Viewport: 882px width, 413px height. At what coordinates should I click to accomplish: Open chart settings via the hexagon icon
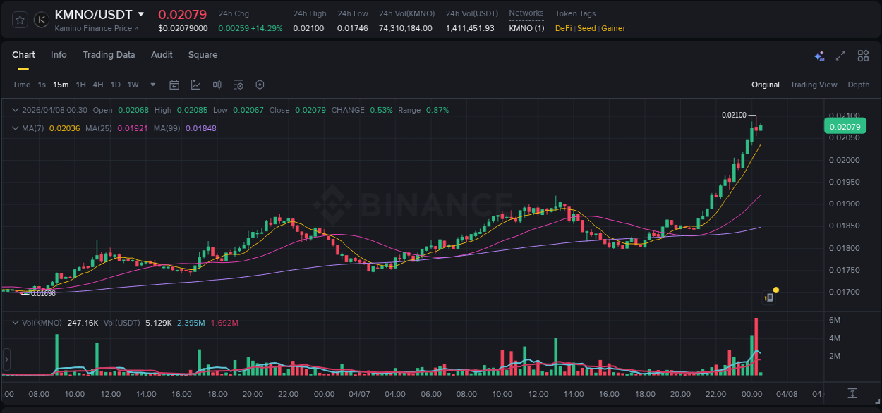(260, 85)
